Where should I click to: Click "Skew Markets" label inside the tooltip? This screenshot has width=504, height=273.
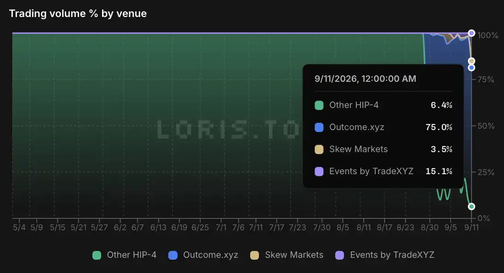[358, 149]
